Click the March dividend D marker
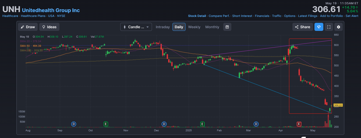 256,124
